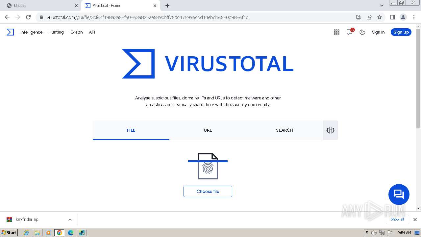Close the downloads bar

click(x=415, y=220)
